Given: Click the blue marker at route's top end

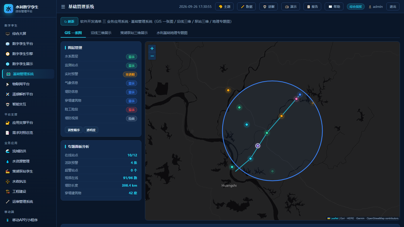Looking at the screenshot, I should tap(300, 95).
